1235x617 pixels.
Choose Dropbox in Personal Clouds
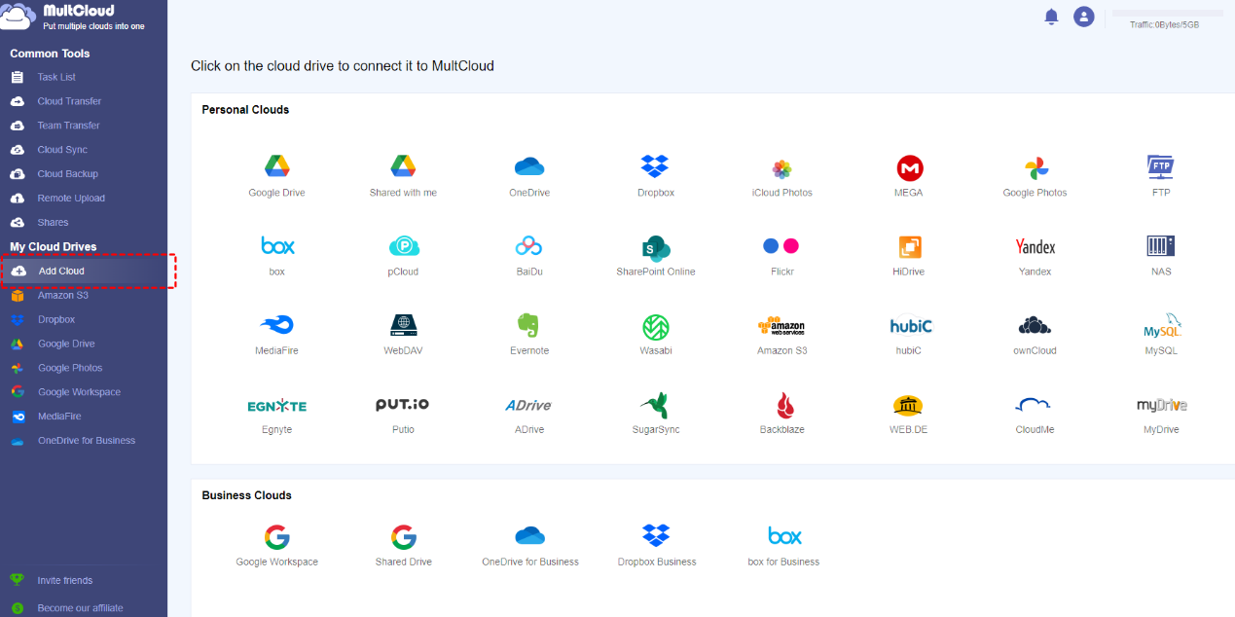(655, 176)
